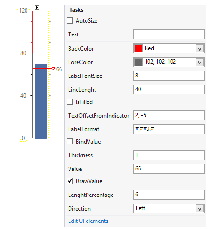Click the red 66 indicator marker
The width and height of the screenshot is (208, 229).
[53, 68]
